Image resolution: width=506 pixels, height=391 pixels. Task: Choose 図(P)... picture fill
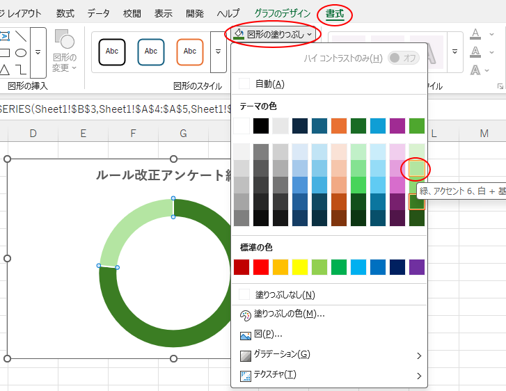(329, 334)
